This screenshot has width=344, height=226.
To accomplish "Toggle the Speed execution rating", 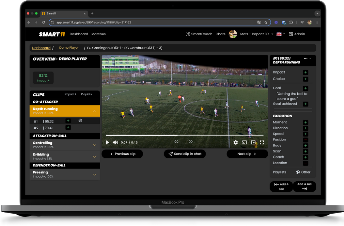I will point(305,134).
